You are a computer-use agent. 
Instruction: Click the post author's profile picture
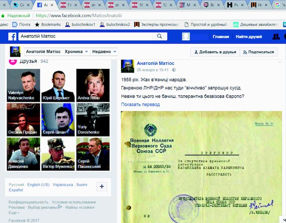click(x=127, y=66)
